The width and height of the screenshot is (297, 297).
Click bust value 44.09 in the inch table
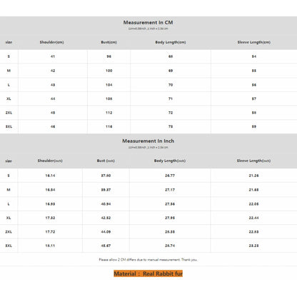pyautogui.click(x=106, y=231)
